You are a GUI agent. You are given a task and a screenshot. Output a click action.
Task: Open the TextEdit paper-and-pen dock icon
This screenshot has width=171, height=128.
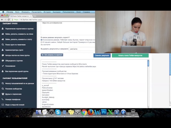[x=45, y=112]
